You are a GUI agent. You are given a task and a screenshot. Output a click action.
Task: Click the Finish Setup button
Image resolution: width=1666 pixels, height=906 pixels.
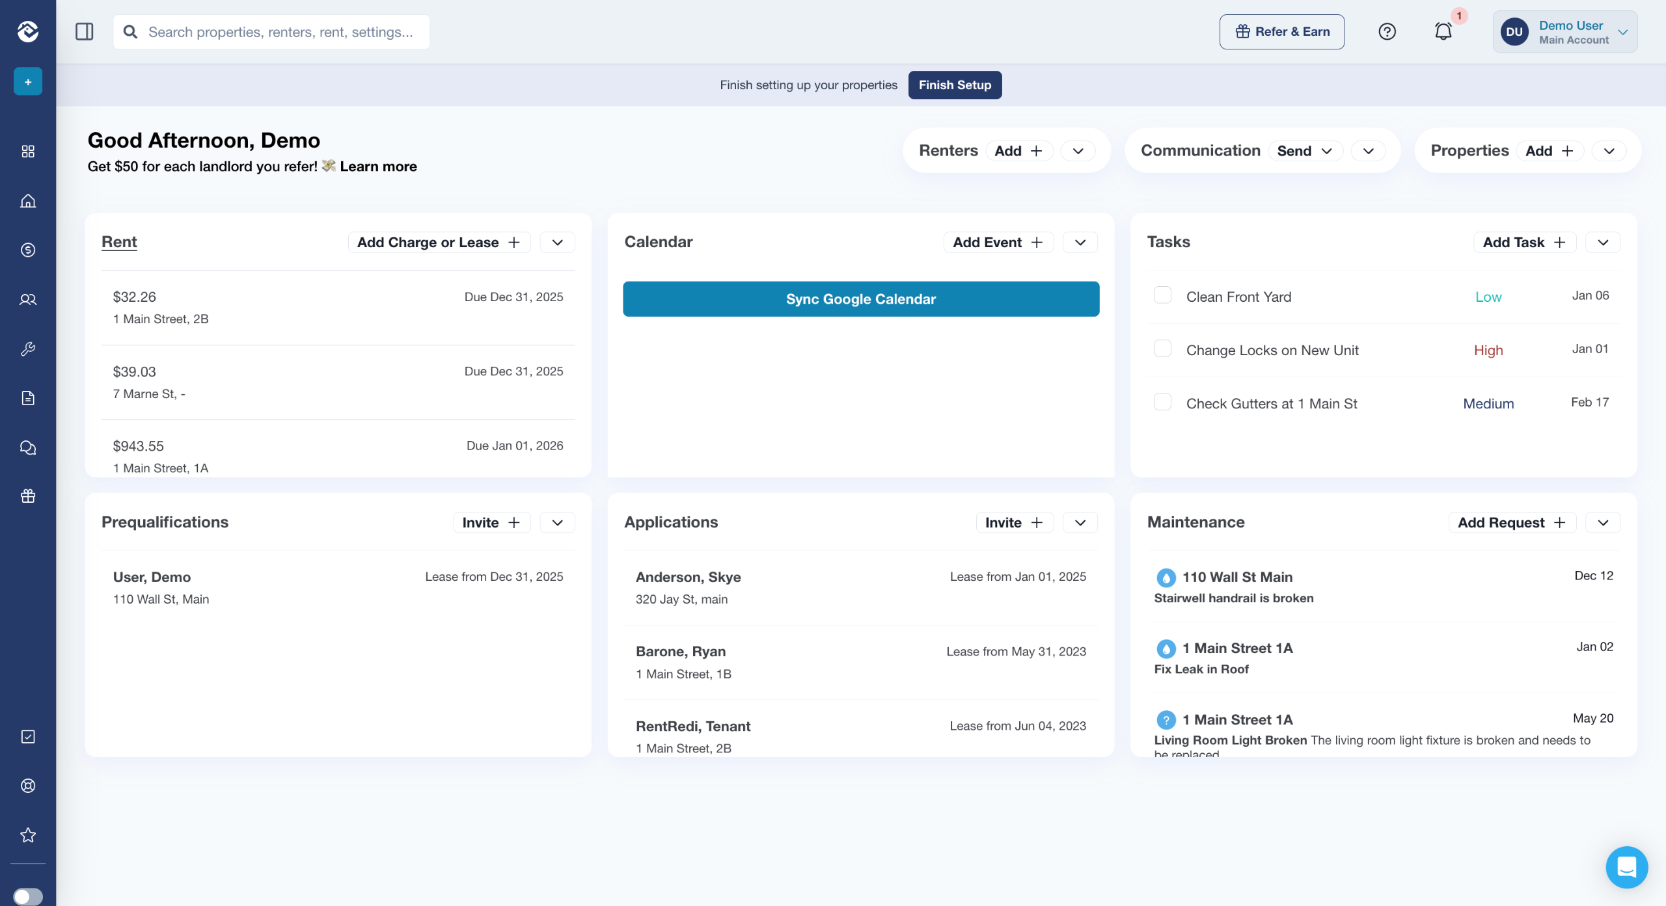[x=955, y=85]
